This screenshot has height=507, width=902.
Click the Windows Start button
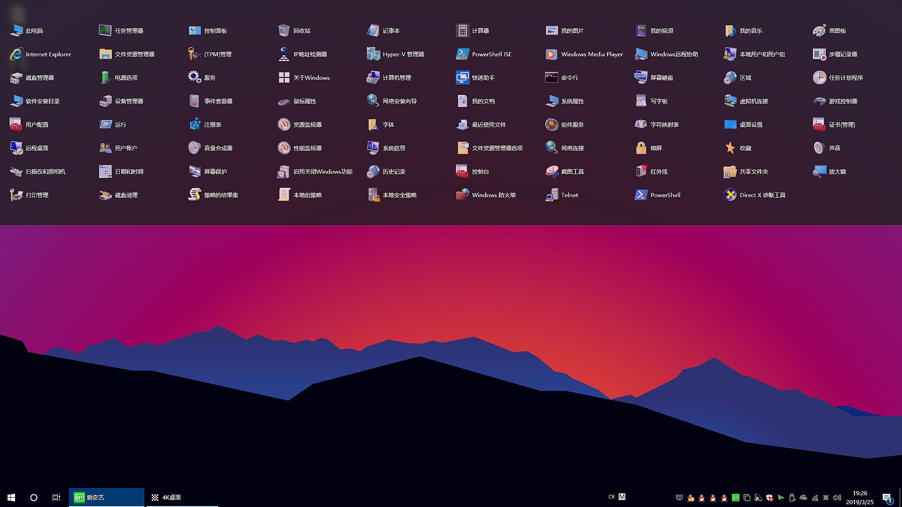click(x=11, y=497)
